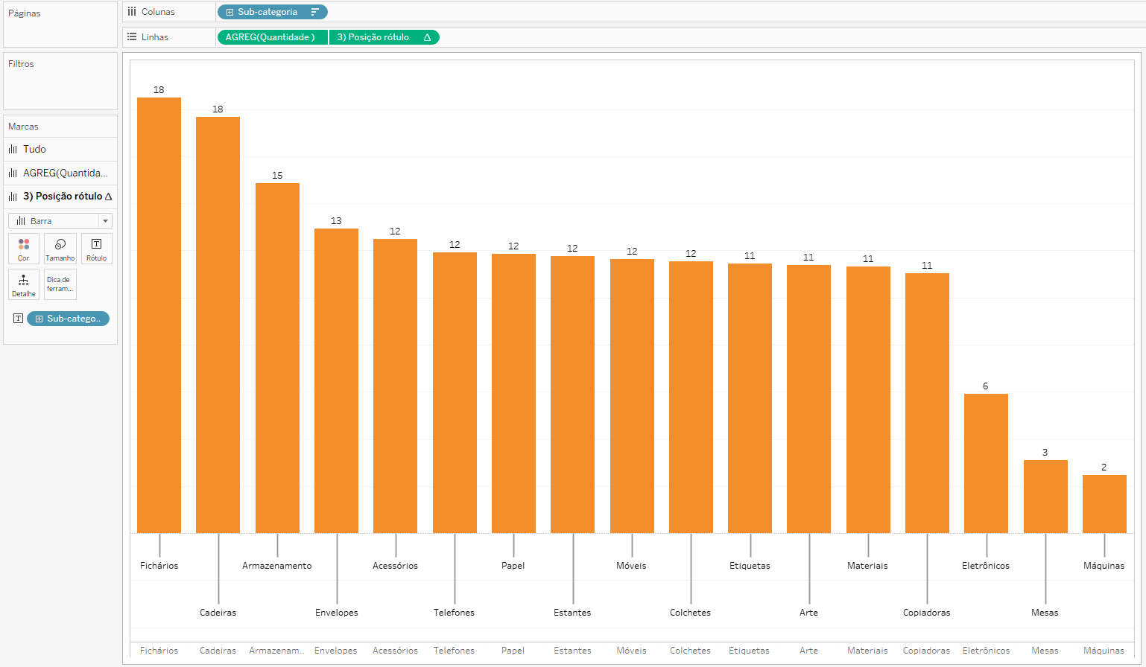Click label type icon beside Sub-catego pill
The width and height of the screenshot is (1146, 667).
pyautogui.click(x=18, y=319)
